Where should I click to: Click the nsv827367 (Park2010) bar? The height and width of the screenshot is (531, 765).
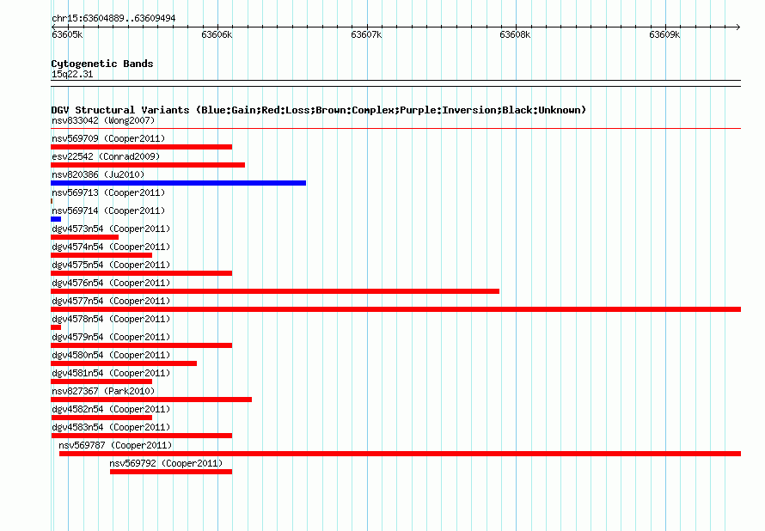(151, 400)
